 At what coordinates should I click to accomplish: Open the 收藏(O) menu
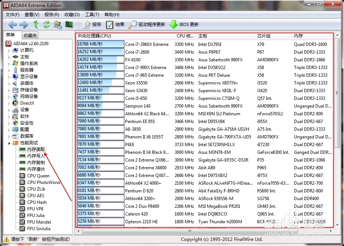(x=72, y=15)
